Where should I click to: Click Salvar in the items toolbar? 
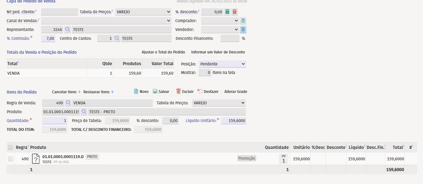coord(161,92)
